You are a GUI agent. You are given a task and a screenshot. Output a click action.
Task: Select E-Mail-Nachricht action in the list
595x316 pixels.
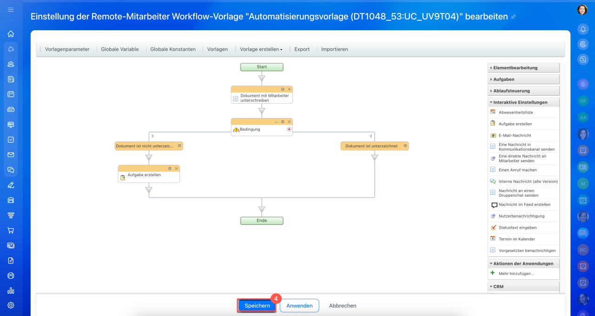point(523,136)
